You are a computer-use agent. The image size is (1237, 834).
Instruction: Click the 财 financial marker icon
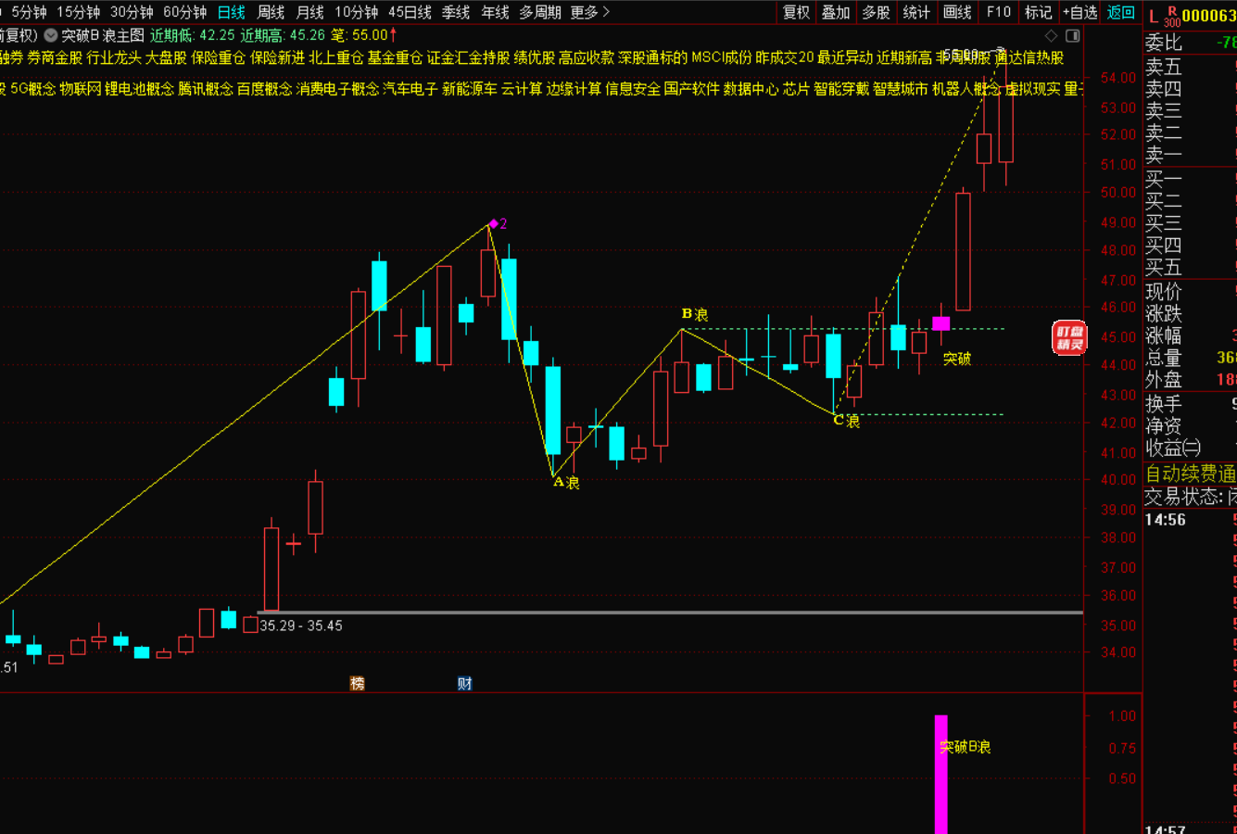pos(464,684)
